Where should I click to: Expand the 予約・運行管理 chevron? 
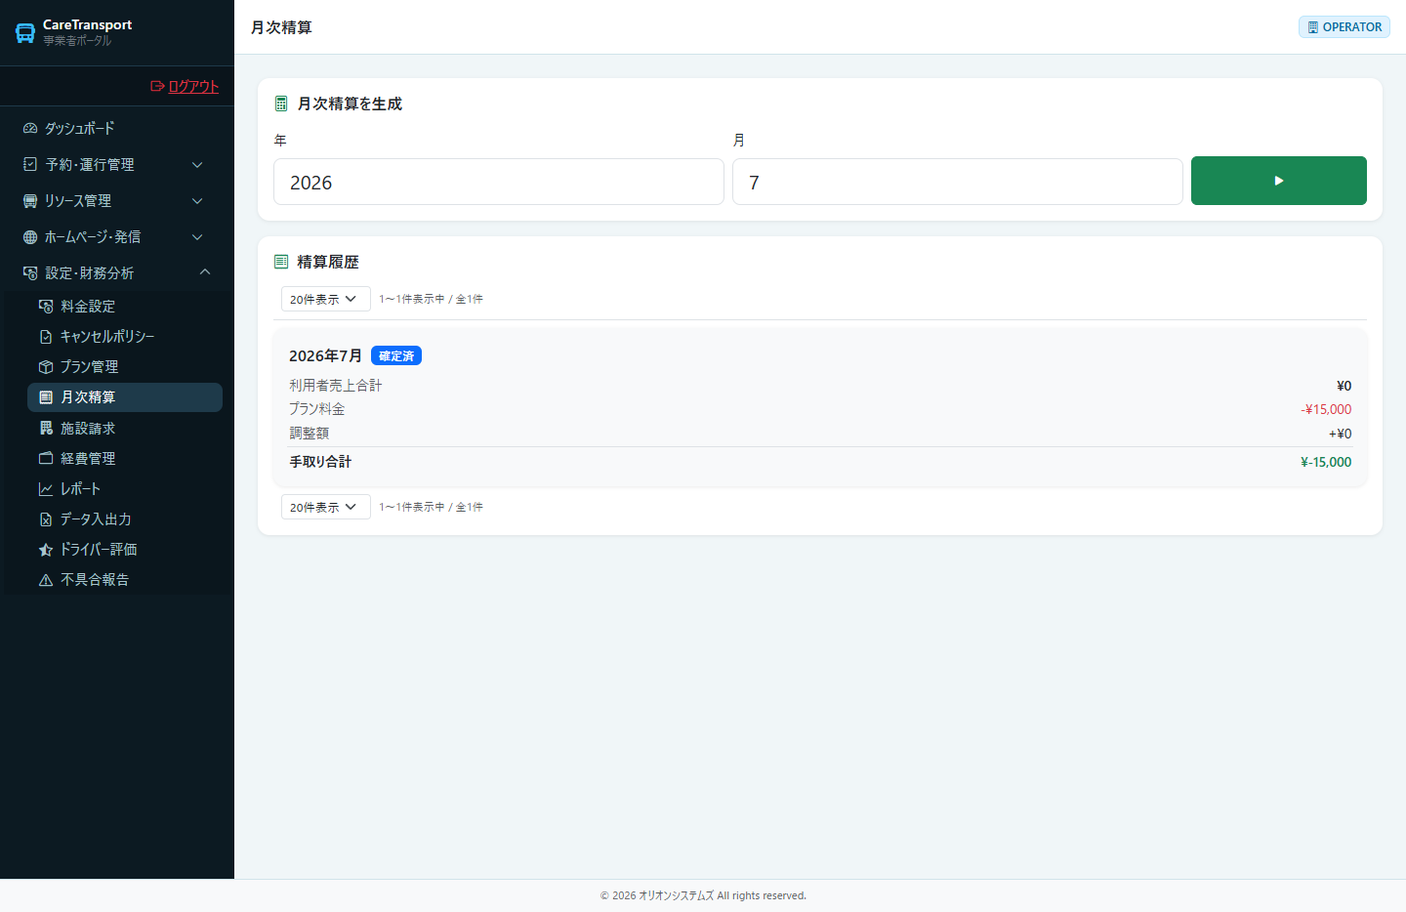coord(197,165)
